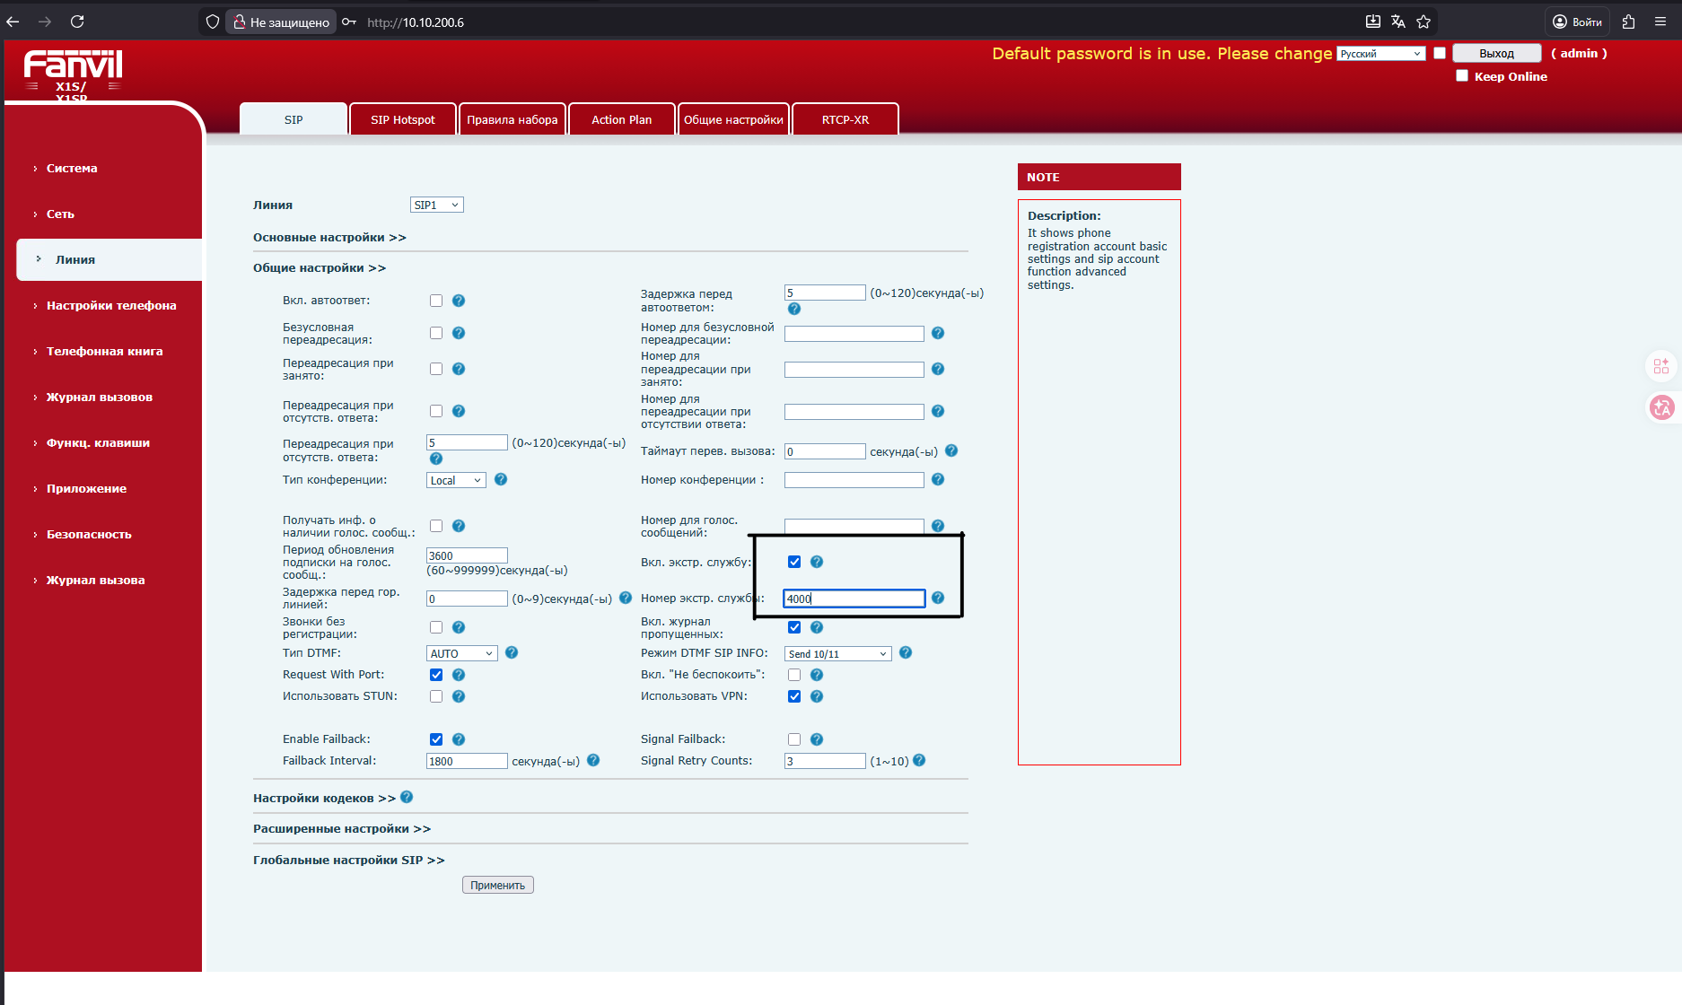Open the Правила набора tab
1682x1005 pixels.
tap(512, 119)
